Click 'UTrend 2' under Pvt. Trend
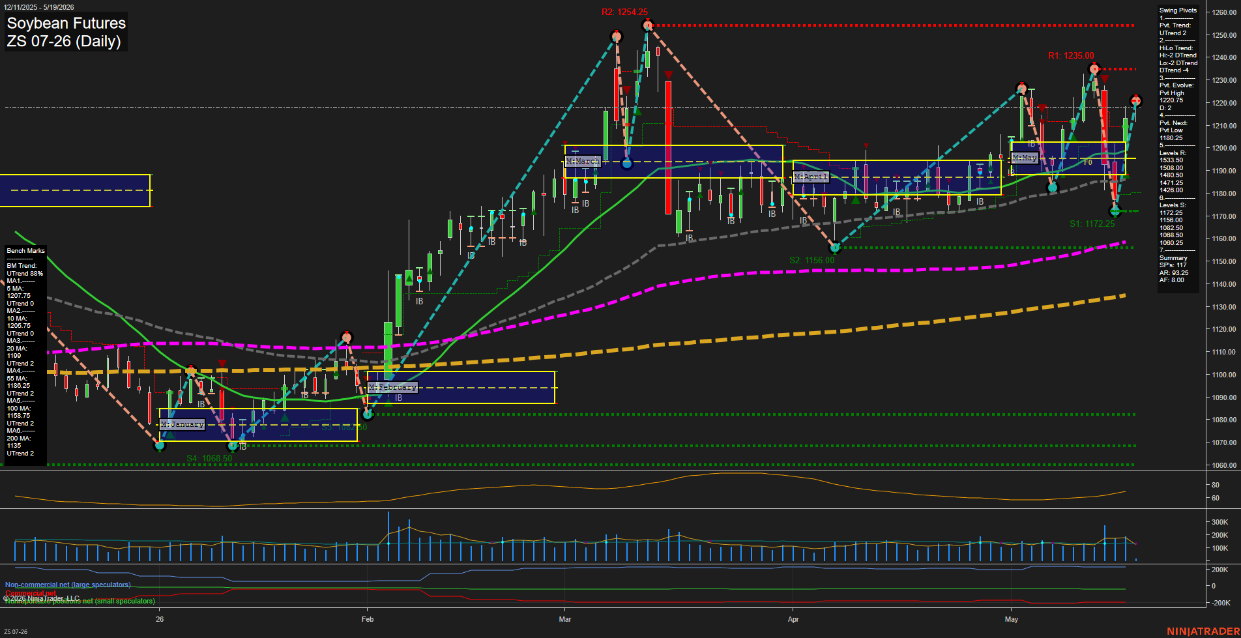 [1173, 33]
